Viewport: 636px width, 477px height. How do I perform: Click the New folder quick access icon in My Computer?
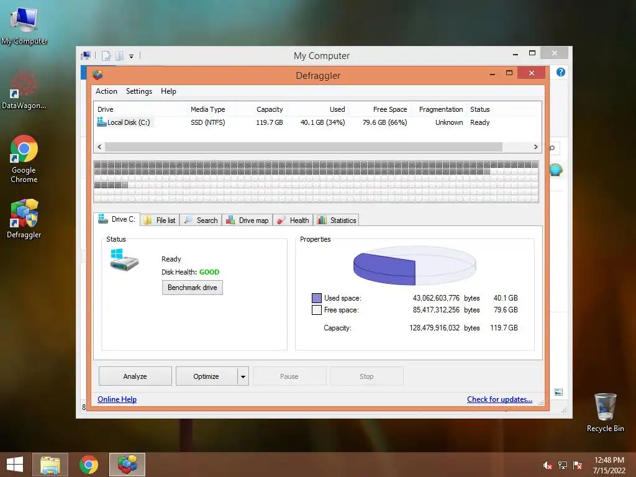point(119,55)
